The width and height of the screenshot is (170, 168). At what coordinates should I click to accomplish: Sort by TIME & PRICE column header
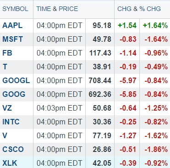[57, 9]
